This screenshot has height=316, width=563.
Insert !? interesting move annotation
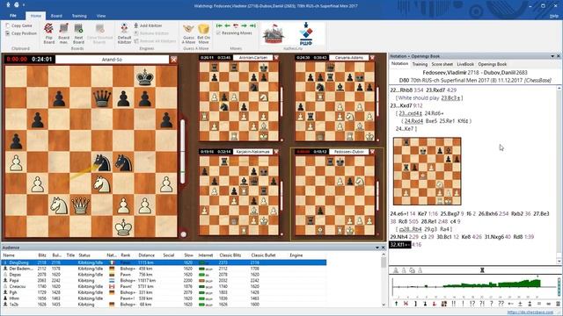[x=472, y=304]
